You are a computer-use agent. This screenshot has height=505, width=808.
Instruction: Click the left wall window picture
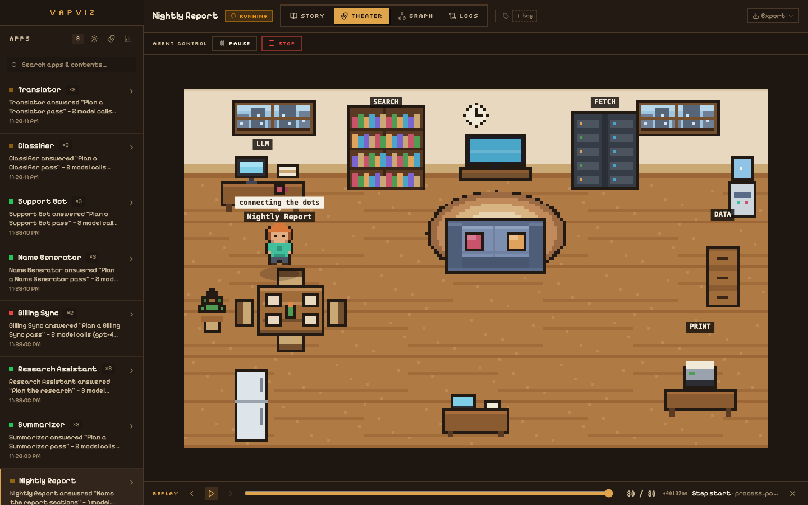tap(274, 118)
